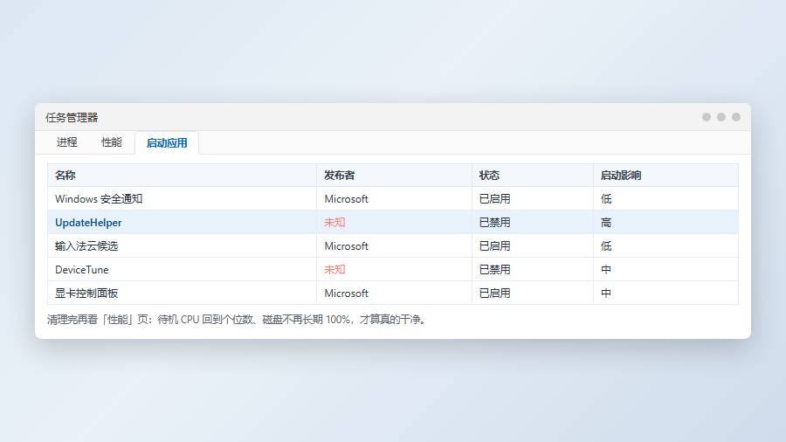Click 高 impact of UpdateHelper

[606, 223]
